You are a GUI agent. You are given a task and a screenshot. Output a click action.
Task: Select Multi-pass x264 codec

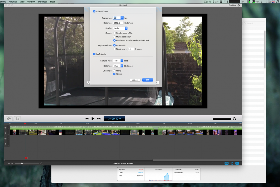114,37
